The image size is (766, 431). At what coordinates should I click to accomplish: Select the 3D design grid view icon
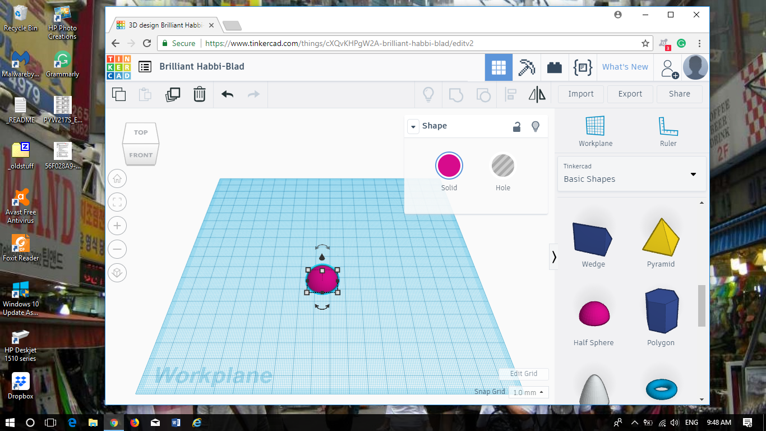(x=499, y=67)
